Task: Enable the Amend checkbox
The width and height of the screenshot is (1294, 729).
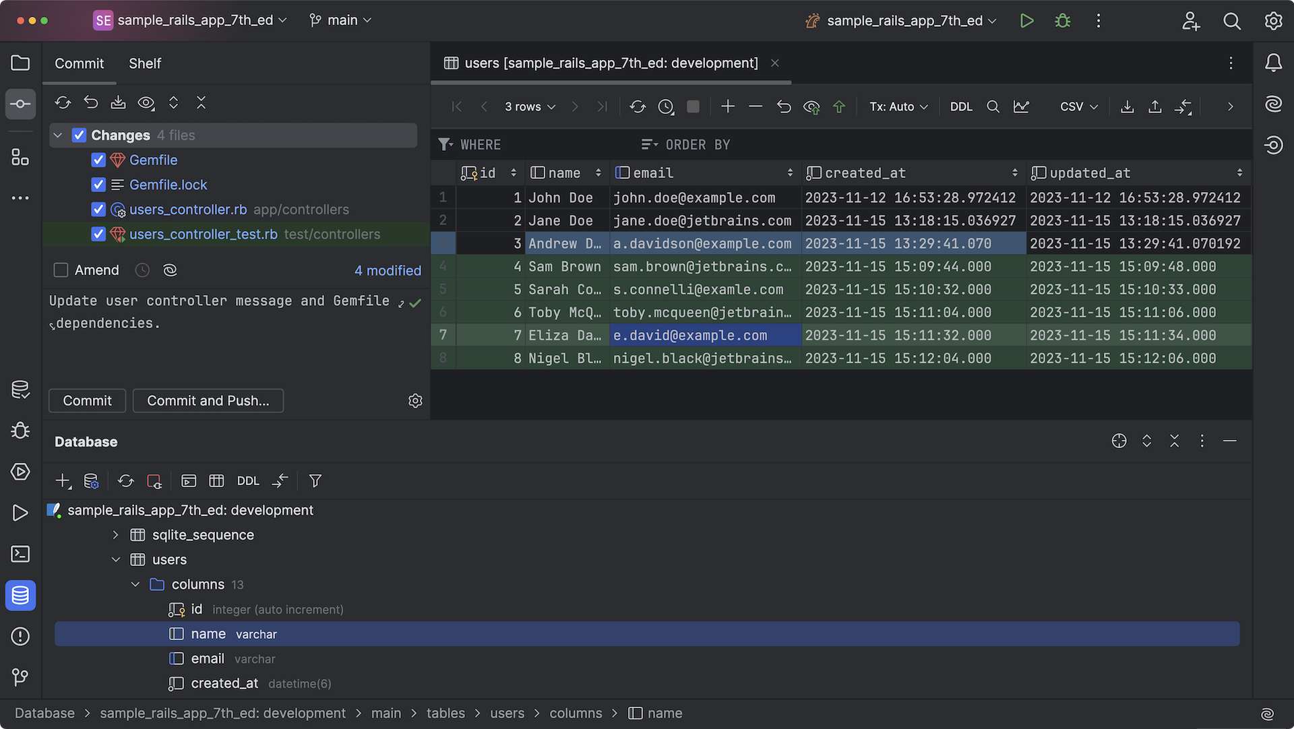Action: (x=61, y=270)
